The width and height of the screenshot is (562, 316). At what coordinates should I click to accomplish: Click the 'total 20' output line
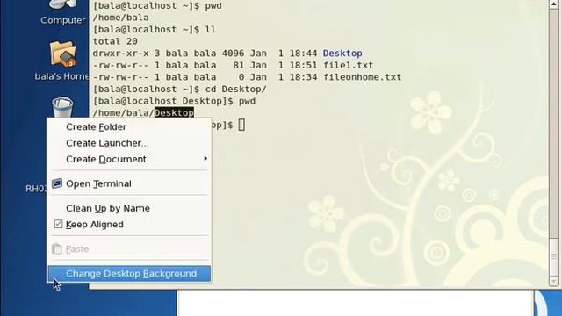coord(115,41)
